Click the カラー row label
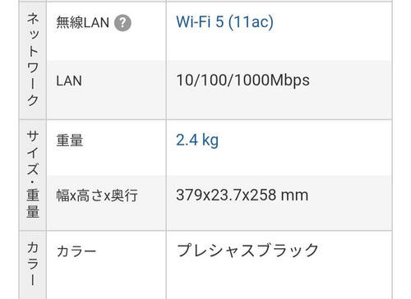This screenshot has height=299, width=411. coord(76,251)
